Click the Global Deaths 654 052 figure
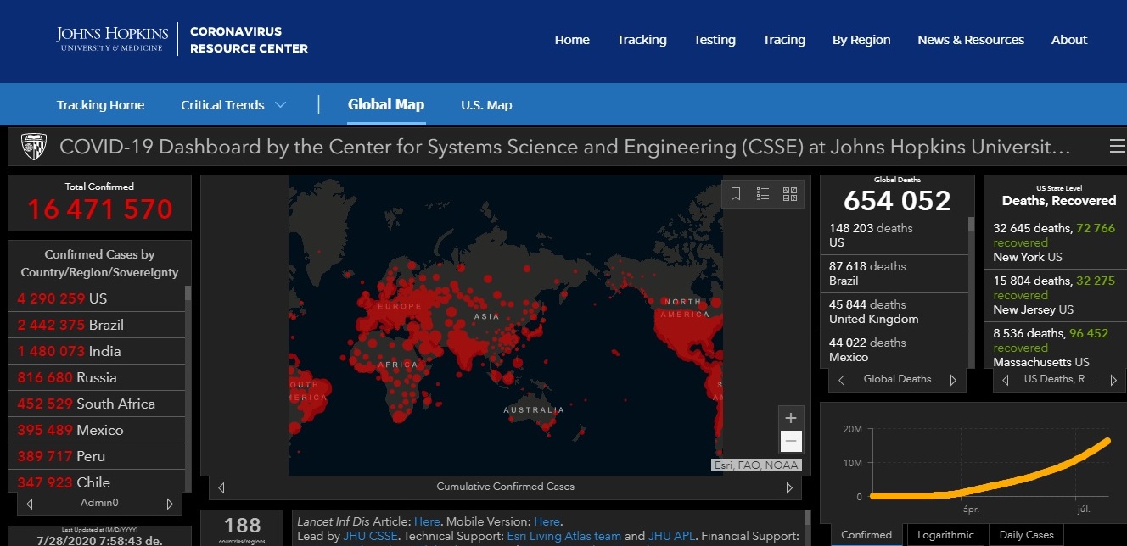Viewport: 1127px width, 546px height. (897, 200)
